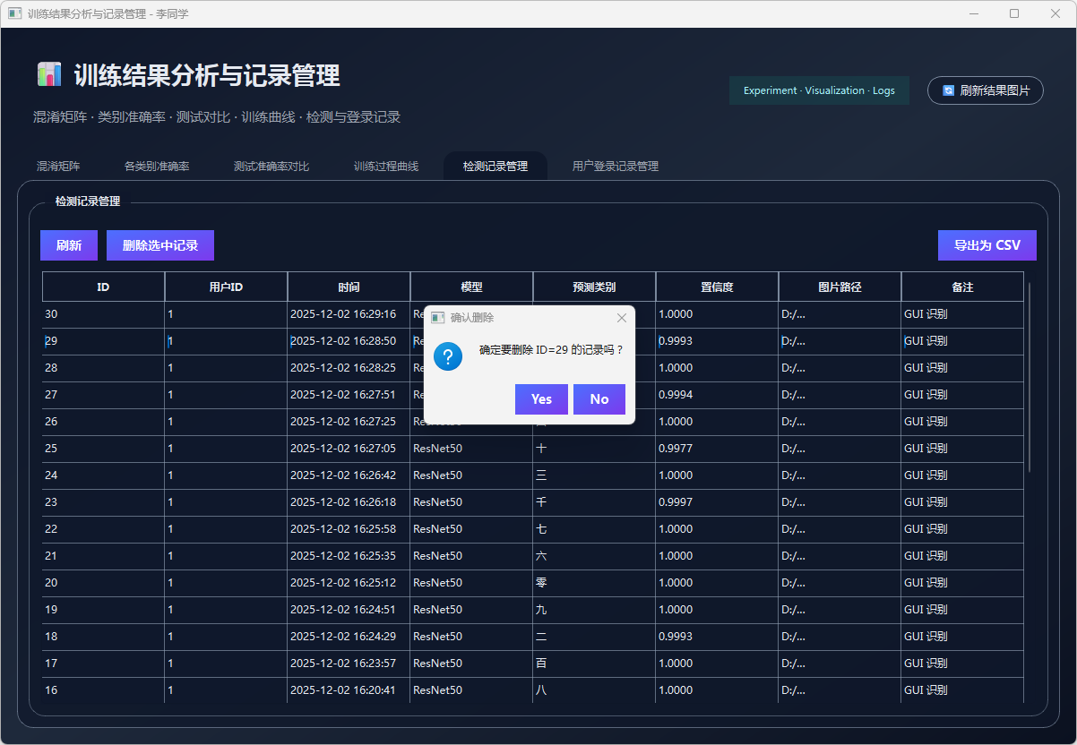
Task: Open the 测试准确率对比 tab
Action: pos(271,167)
